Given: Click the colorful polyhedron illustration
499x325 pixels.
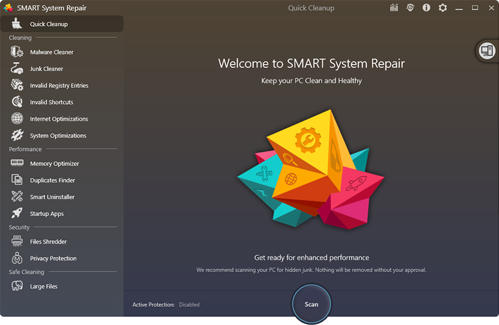Looking at the screenshot, I should 311,169.
